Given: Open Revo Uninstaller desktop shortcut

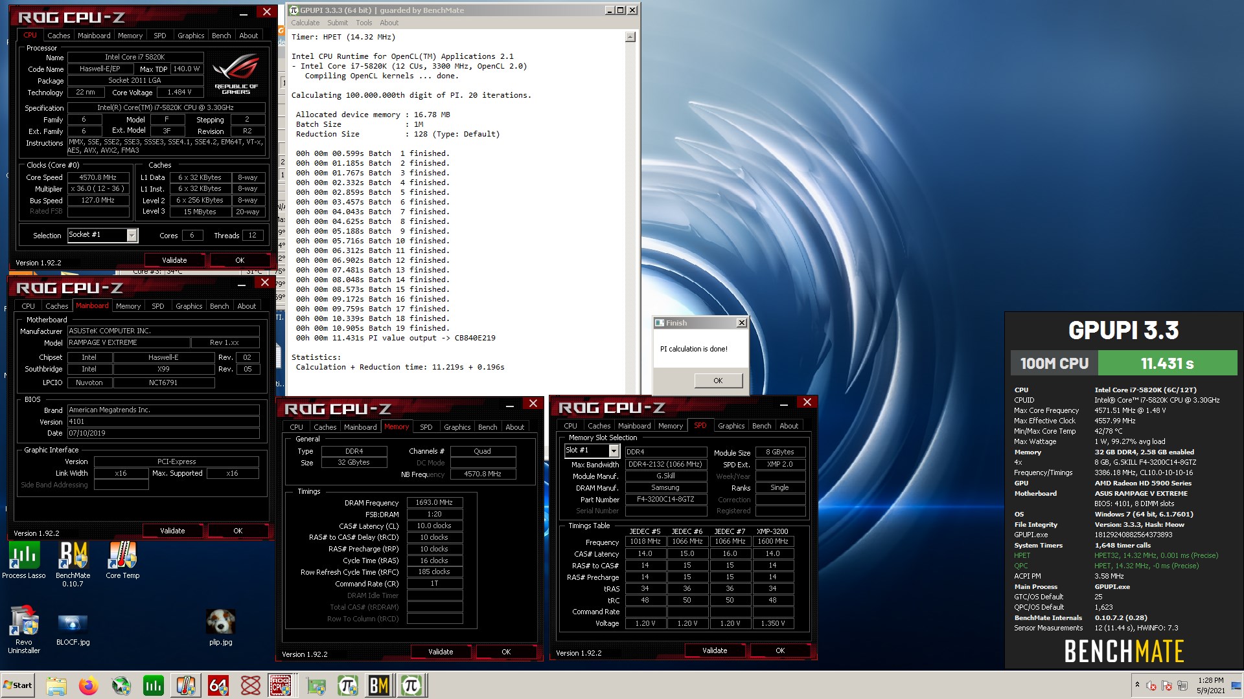Looking at the screenshot, I should pos(24,630).
